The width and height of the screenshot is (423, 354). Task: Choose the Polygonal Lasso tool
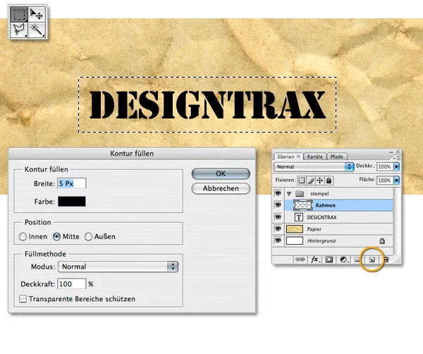[19, 30]
